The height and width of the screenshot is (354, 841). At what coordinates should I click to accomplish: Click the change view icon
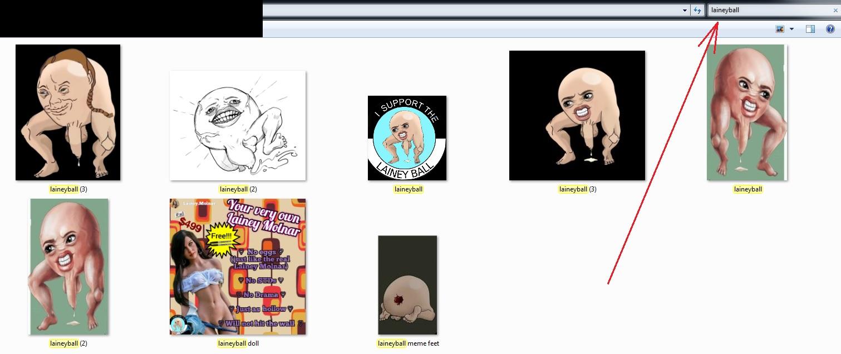pos(780,29)
